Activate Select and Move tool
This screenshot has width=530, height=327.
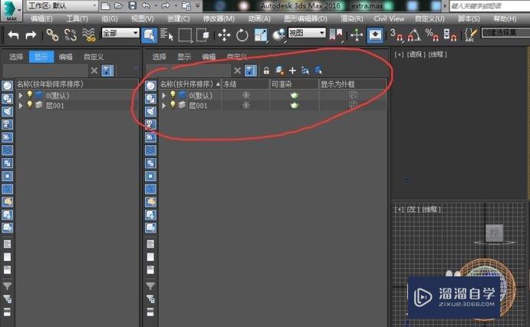coord(224,35)
